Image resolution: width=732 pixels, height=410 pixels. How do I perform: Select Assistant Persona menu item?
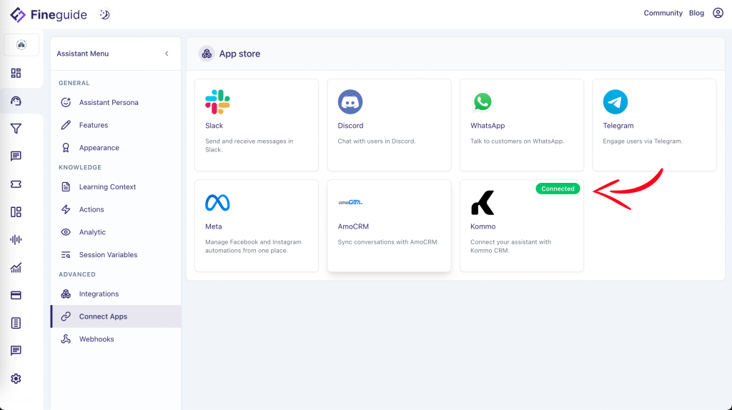(x=109, y=102)
